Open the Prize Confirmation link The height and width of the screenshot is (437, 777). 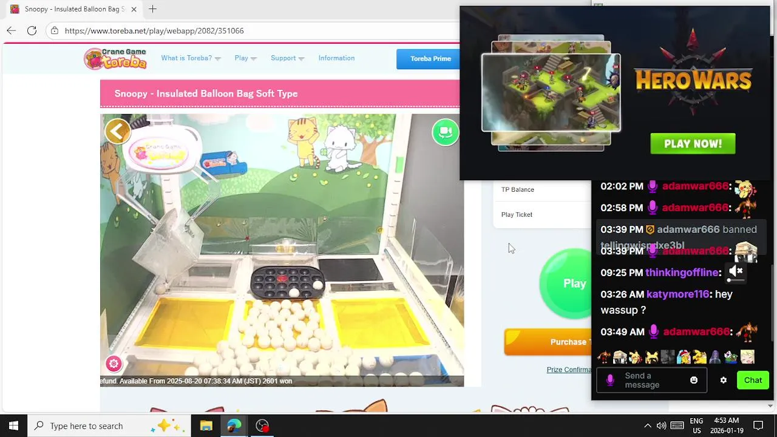[569, 370]
